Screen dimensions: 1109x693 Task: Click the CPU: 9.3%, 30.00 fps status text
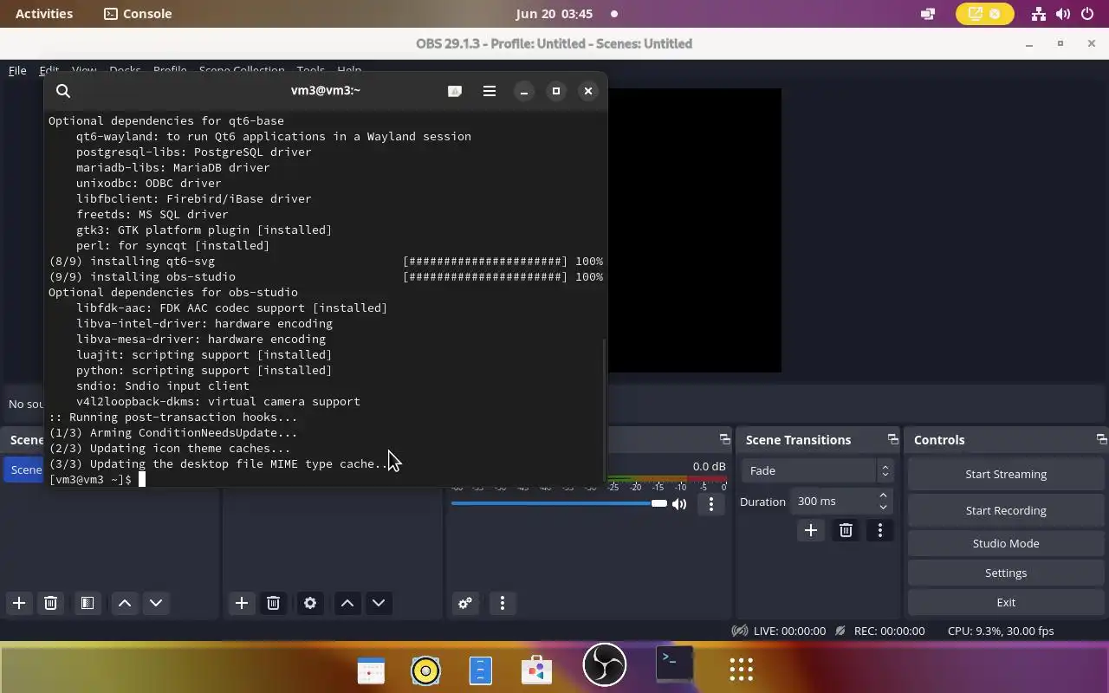pos(1001,631)
